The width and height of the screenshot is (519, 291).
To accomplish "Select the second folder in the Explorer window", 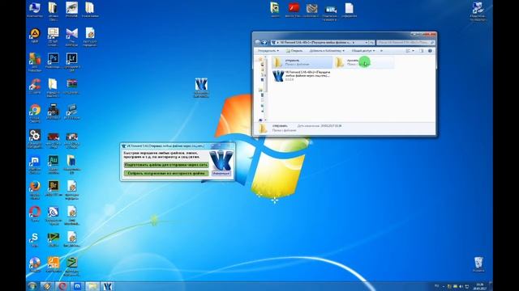I will [363, 62].
